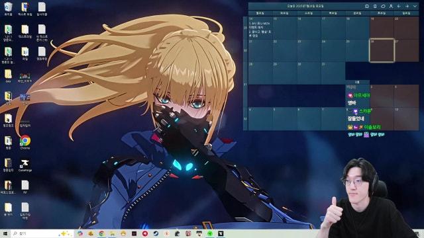Open the 'data' folder on desktop
The width and height of the screenshot is (424, 238).
pyautogui.click(x=8, y=75)
